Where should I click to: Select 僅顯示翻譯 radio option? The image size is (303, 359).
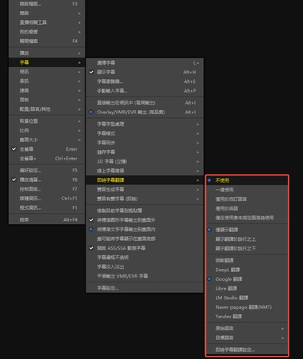(x=247, y=230)
